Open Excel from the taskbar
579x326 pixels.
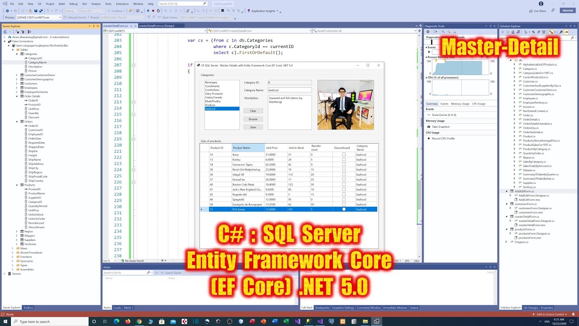[286, 321]
